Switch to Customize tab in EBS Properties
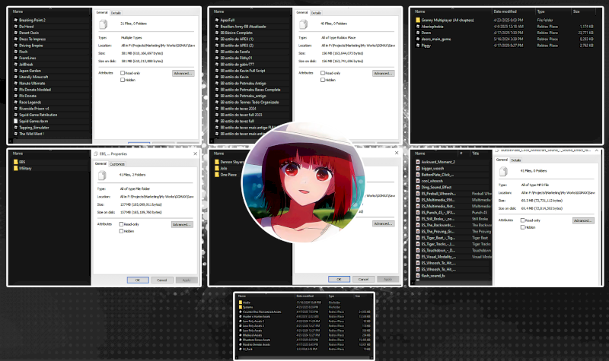The height and width of the screenshot is (361, 609). (x=117, y=163)
